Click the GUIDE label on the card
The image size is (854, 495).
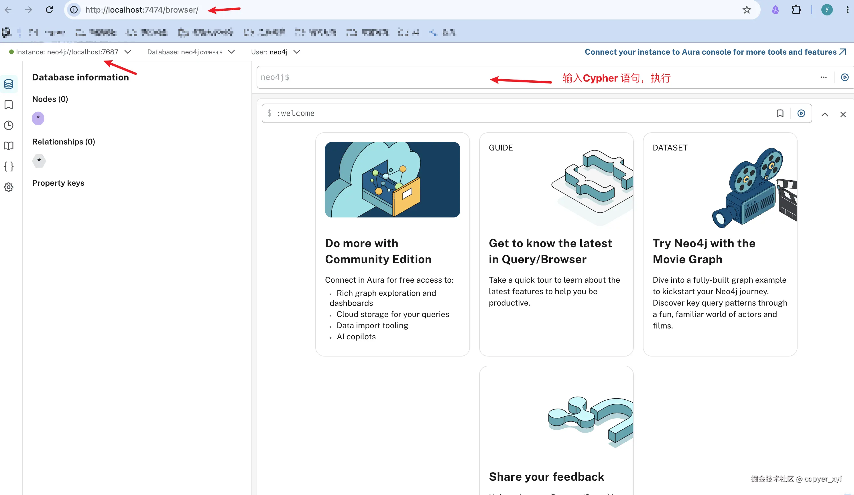tap(501, 148)
